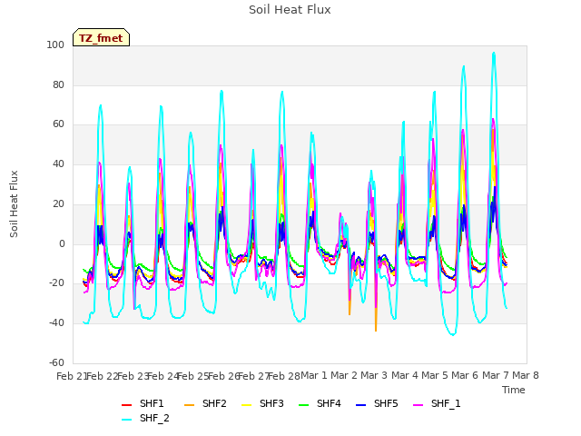Viewport: 581px width, 436px height.
Task: Click the Soil Heat Flux chart title
Action: pyautogui.click(x=290, y=10)
